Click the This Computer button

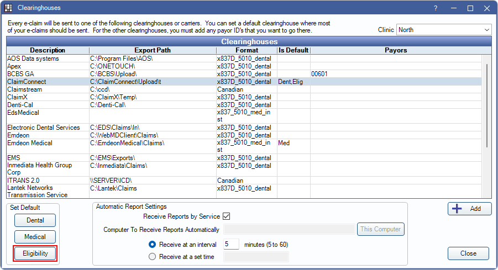coord(380,229)
